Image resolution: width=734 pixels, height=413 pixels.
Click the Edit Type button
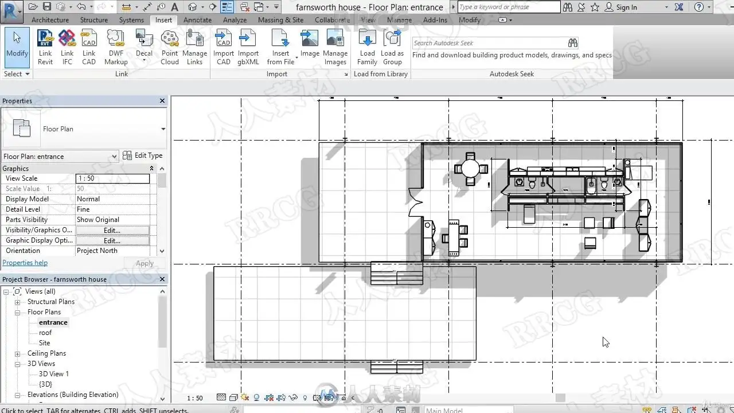click(x=143, y=155)
